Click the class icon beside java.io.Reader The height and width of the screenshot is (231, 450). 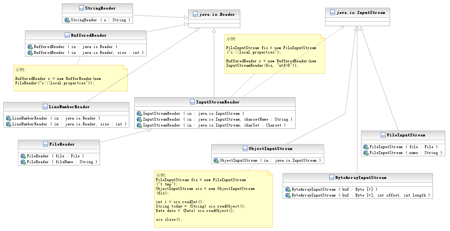tap(195, 15)
